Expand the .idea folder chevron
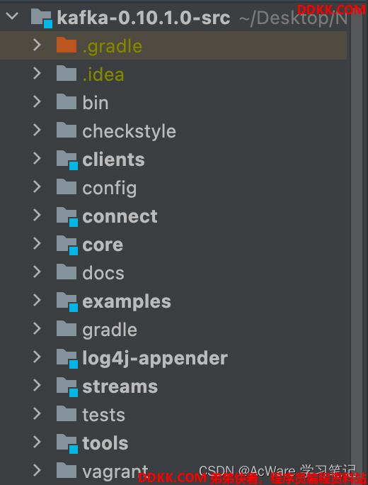The image size is (368, 485). 37,73
